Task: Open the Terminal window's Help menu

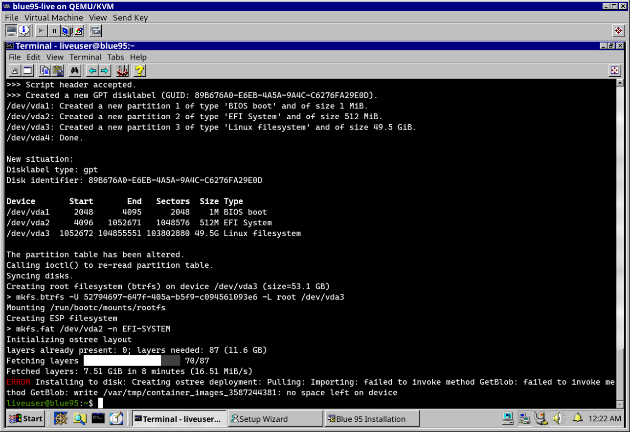Action: click(x=138, y=57)
